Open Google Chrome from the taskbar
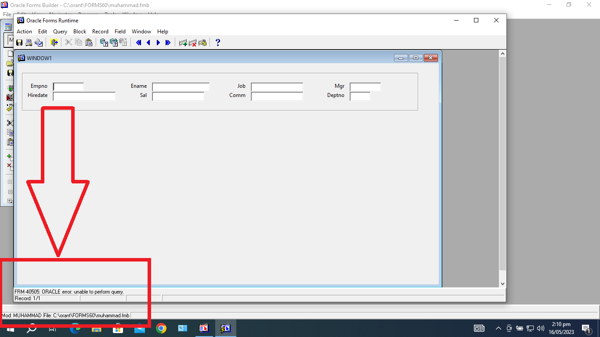 [x=161, y=328]
